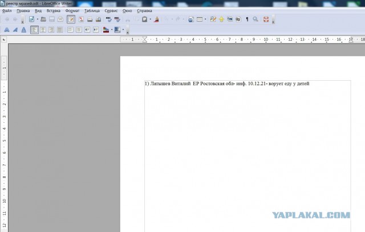The height and width of the screenshot is (232, 365).
Task: Toggle Edit File mode button
Action: point(71,19)
